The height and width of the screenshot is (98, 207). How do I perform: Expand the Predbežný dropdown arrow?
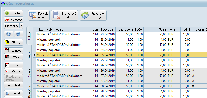coord(21,26)
